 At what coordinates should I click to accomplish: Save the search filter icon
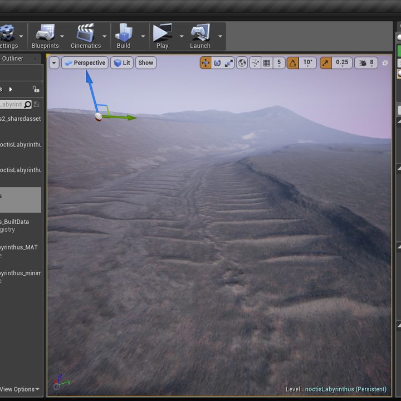pos(37,104)
